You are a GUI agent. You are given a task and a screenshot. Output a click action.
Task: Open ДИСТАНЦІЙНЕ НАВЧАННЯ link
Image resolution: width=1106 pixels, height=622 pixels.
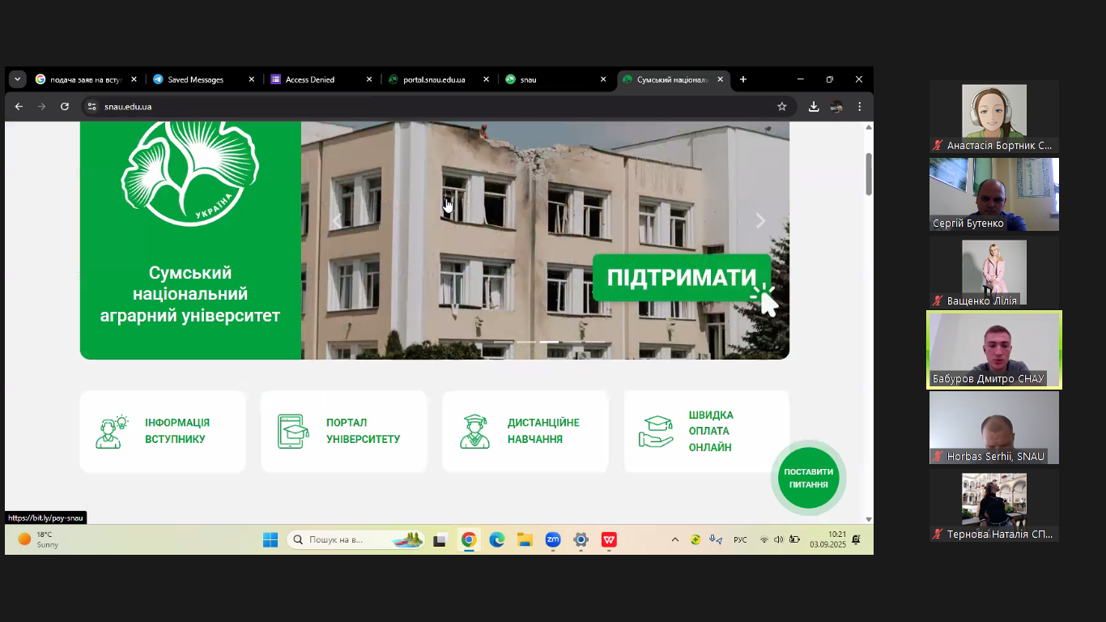pyautogui.click(x=525, y=432)
